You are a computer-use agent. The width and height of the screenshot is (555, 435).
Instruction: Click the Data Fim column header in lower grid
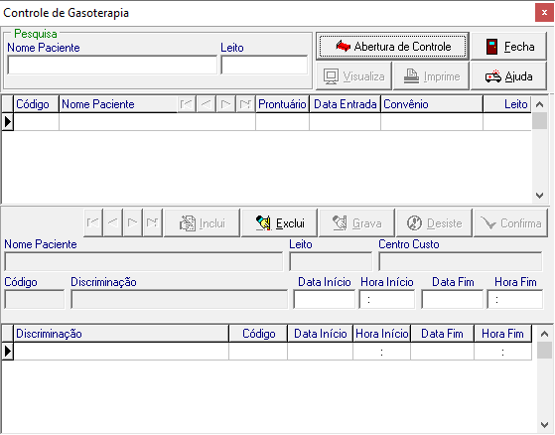click(x=442, y=334)
